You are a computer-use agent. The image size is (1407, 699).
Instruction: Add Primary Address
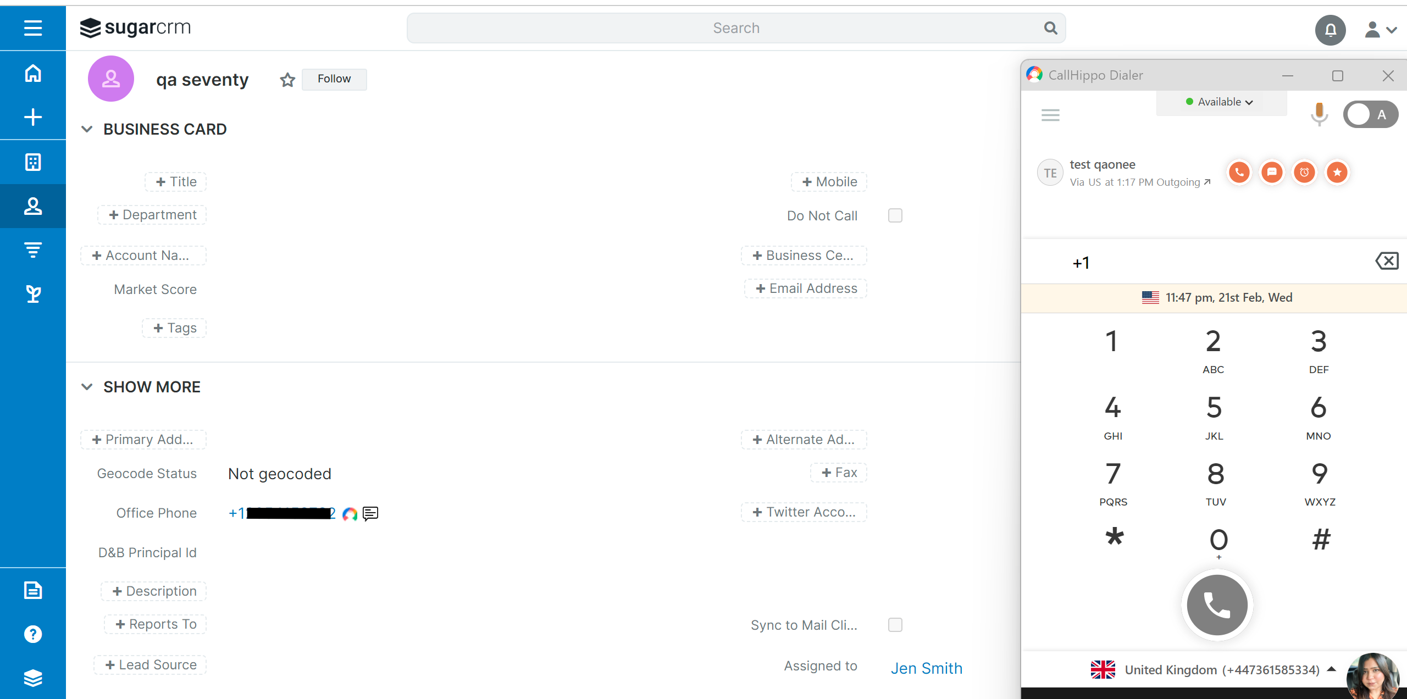click(143, 440)
